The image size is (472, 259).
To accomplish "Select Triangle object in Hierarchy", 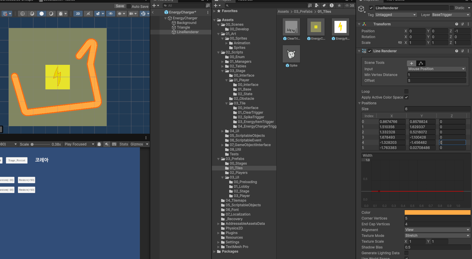I will click(x=183, y=27).
